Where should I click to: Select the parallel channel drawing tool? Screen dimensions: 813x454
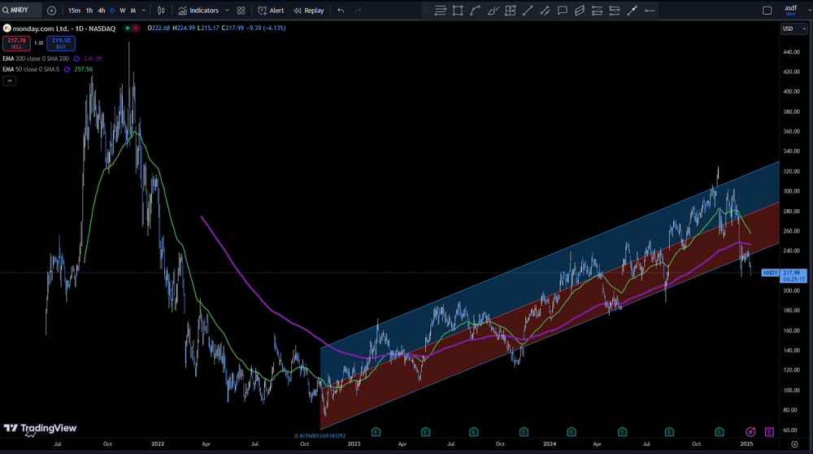(x=580, y=11)
